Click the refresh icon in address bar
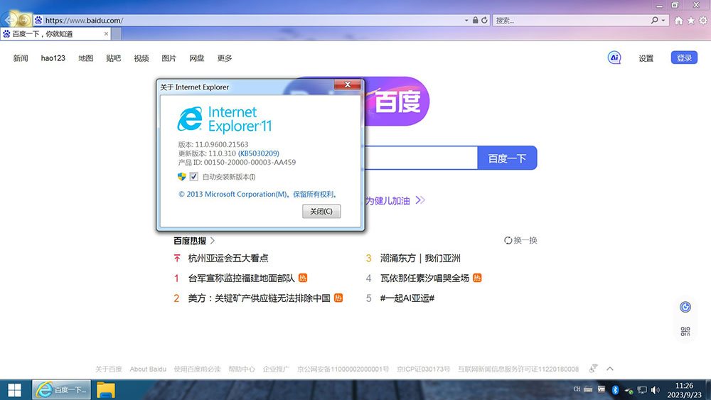 pos(484,20)
